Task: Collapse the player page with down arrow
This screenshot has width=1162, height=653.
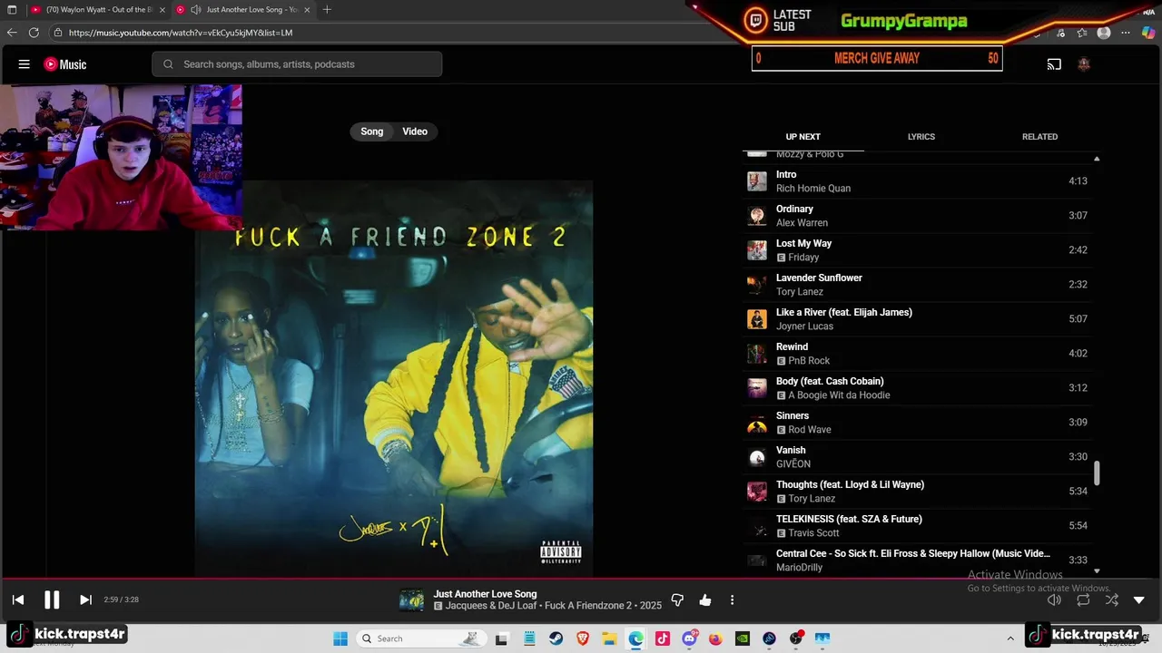Action: [x=1139, y=599]
